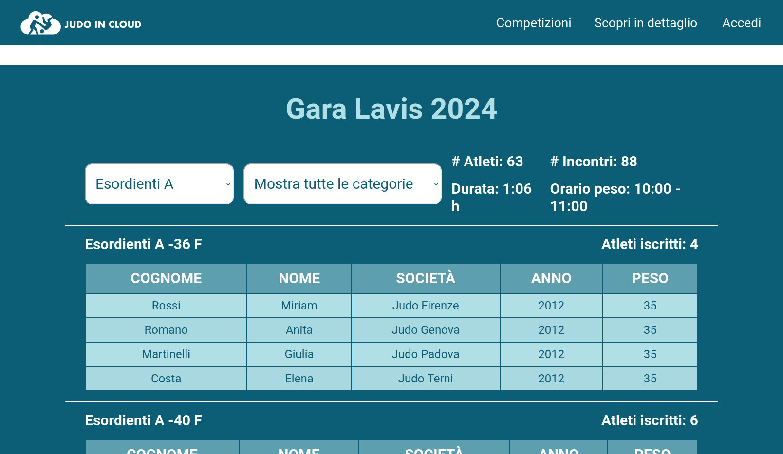Select the Rossi surname cell

point(166,306)
